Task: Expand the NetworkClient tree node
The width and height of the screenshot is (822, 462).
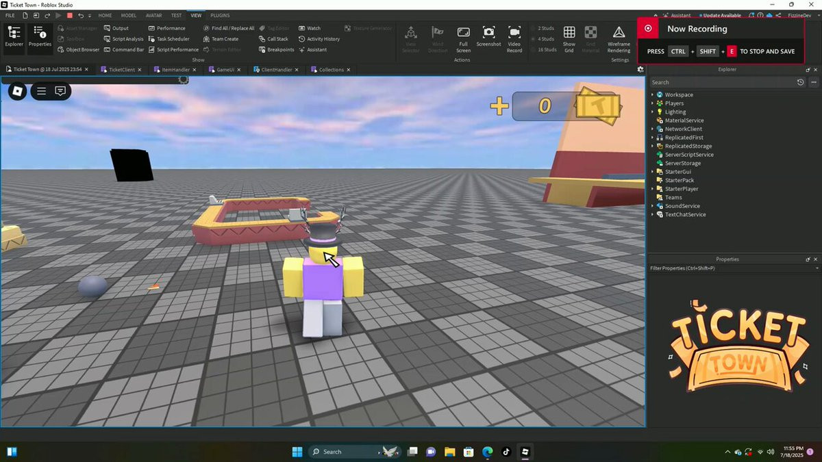Action: (652, 129)
